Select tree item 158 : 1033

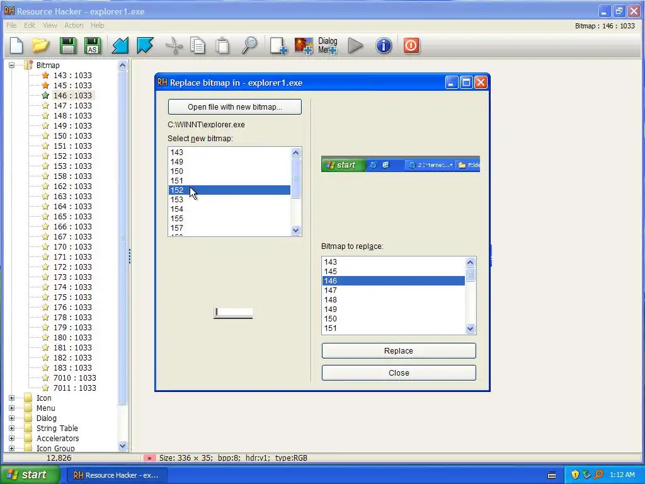click(x=72, y=176)
